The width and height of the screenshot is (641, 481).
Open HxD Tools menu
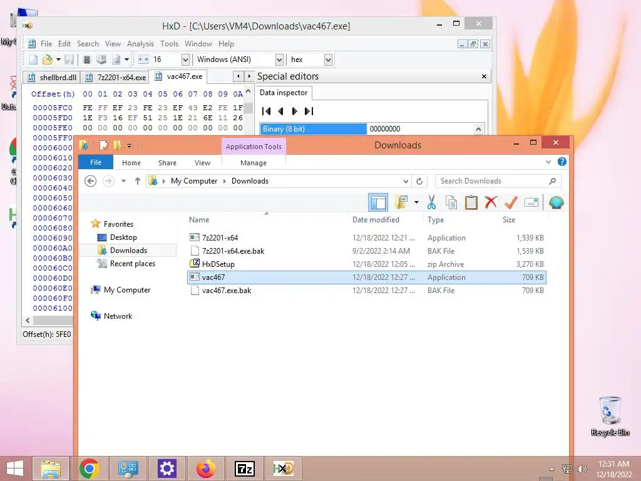(169, 44)
